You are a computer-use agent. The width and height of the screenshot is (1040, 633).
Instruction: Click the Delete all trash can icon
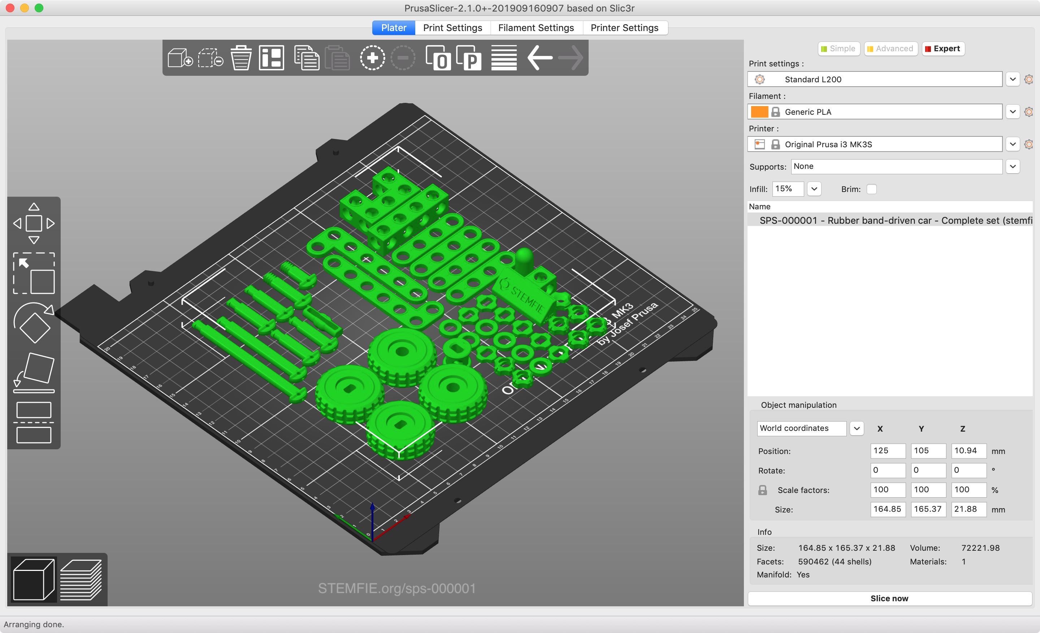pos(241,58)
